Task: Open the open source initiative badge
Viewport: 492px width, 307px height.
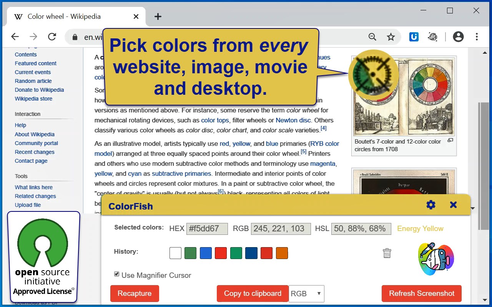Action: click(x=43, y=257)
